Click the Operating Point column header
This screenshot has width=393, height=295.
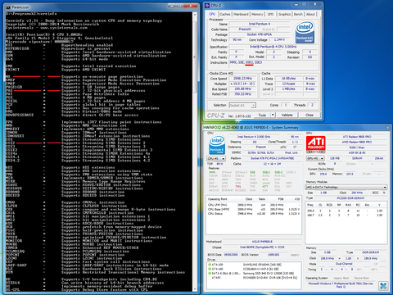pyautogui.click(x=217, y=199)
